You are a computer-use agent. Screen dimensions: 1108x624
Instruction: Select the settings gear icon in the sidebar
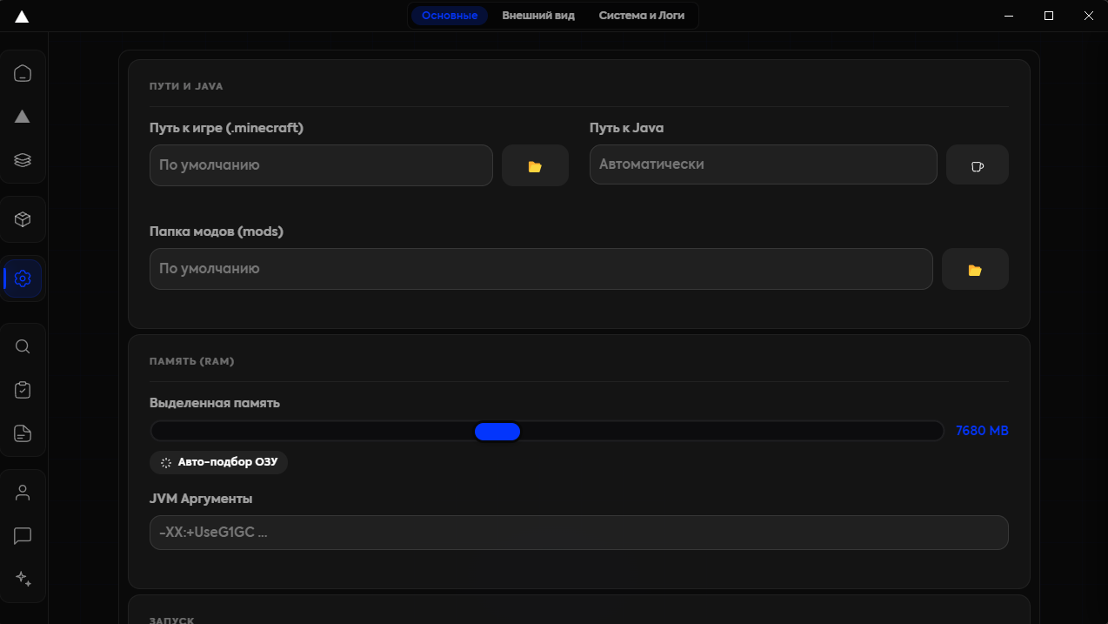23,278
